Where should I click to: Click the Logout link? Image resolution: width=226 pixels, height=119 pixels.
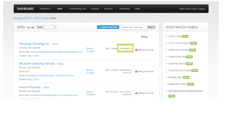[202, 9]
